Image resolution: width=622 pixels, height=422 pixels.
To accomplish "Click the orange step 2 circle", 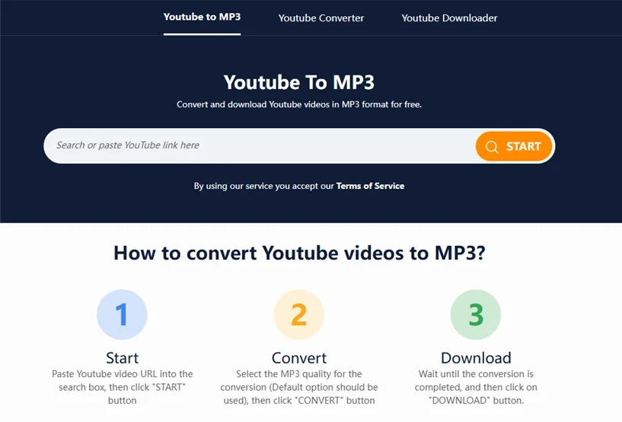I will point(298,315).
